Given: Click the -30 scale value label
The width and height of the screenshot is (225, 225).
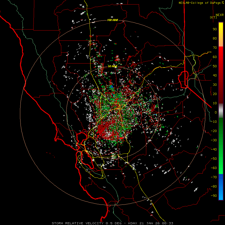Looking at the screenshot, I should [x=214, y=140].
